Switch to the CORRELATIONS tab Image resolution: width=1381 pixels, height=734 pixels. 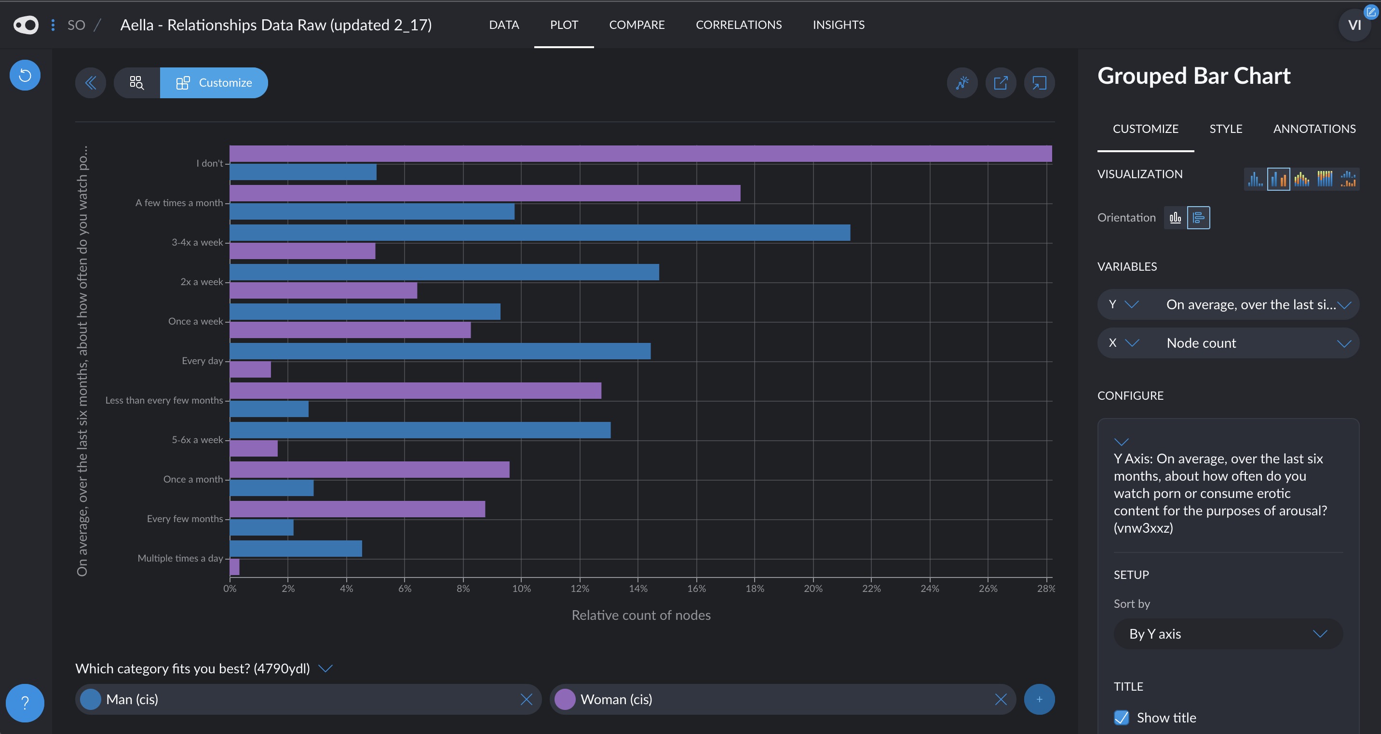coord(738,25)
